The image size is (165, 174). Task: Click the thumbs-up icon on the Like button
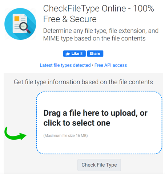(x=68, y=54)
